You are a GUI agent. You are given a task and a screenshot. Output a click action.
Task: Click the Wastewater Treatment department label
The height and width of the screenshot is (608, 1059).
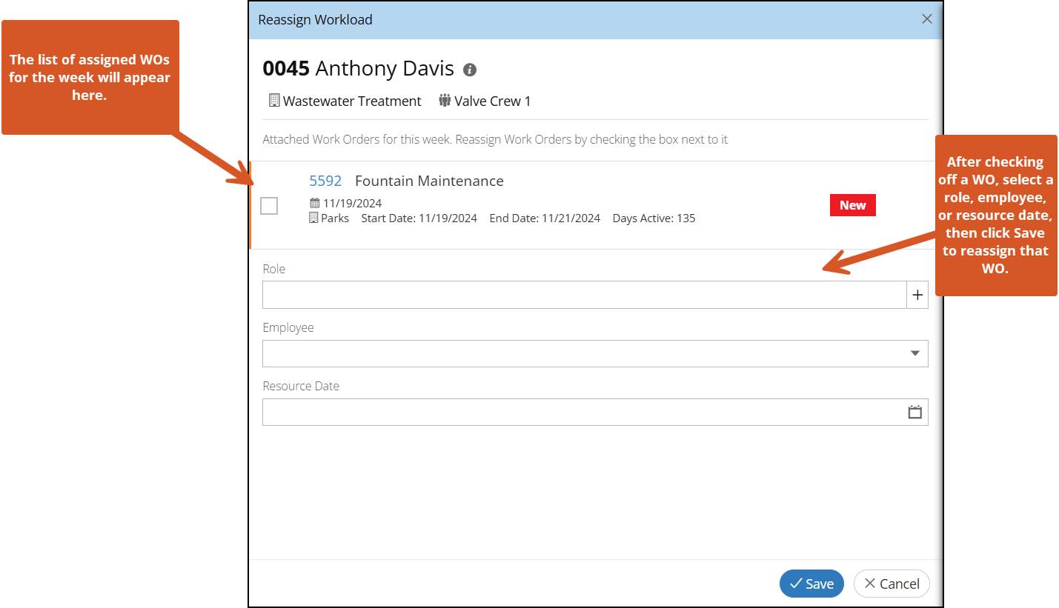coord(352,101)
